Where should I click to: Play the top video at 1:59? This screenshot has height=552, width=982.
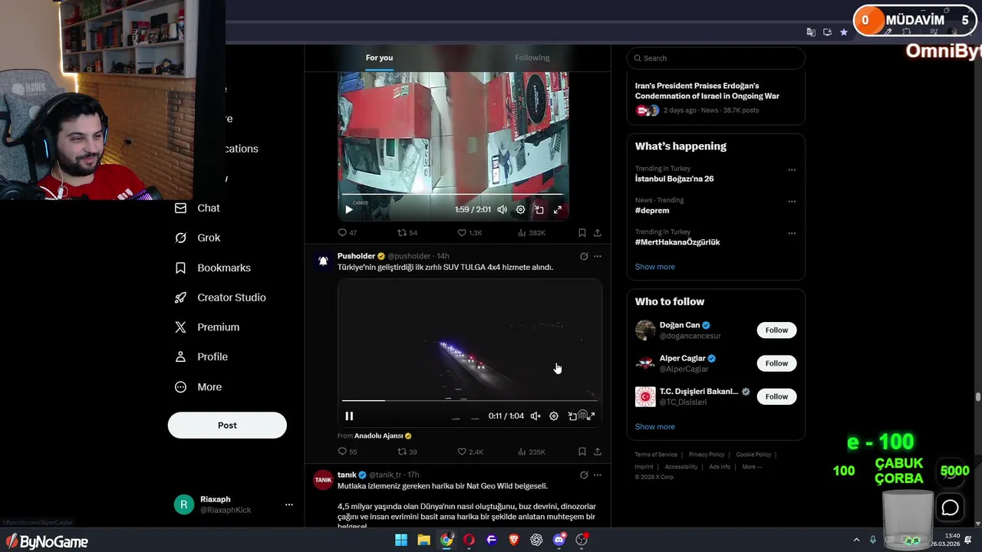coord(349,209)
